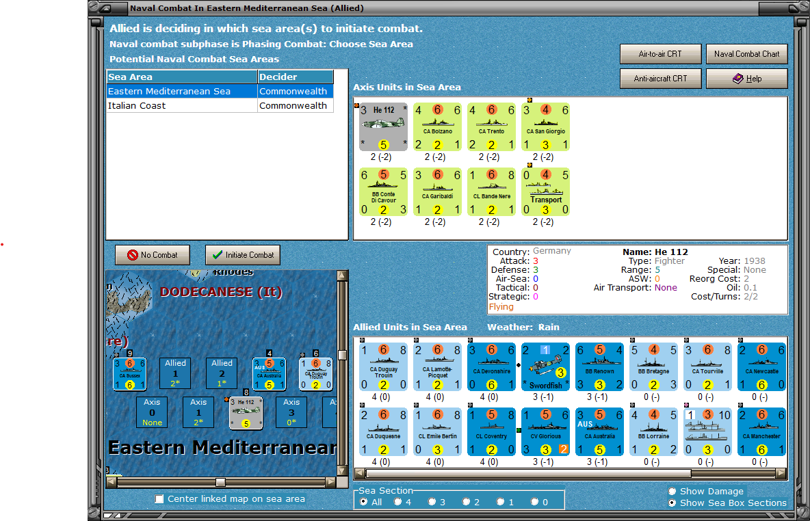
Task: Select the allied transport unit beside BB Lorraine
Action: 707,432
